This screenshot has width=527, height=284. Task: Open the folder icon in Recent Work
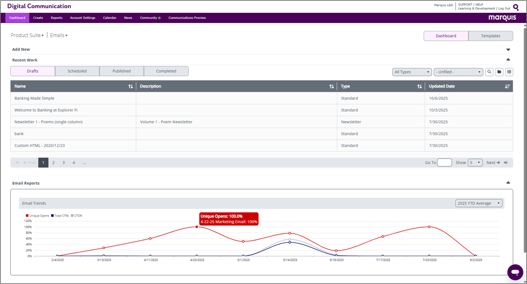click(499, 72)
